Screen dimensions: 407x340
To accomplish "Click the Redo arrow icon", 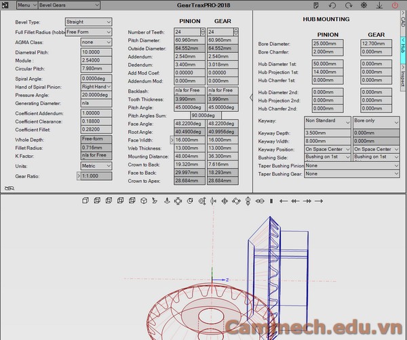I will point(349,5).
